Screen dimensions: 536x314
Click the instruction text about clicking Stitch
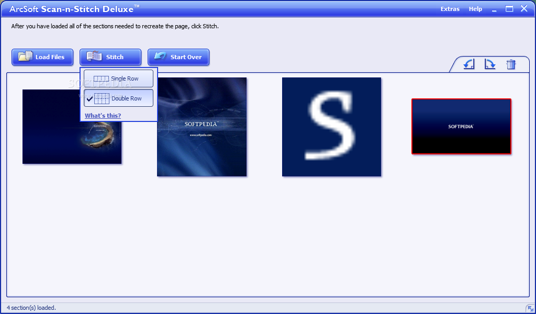point(115,26)
